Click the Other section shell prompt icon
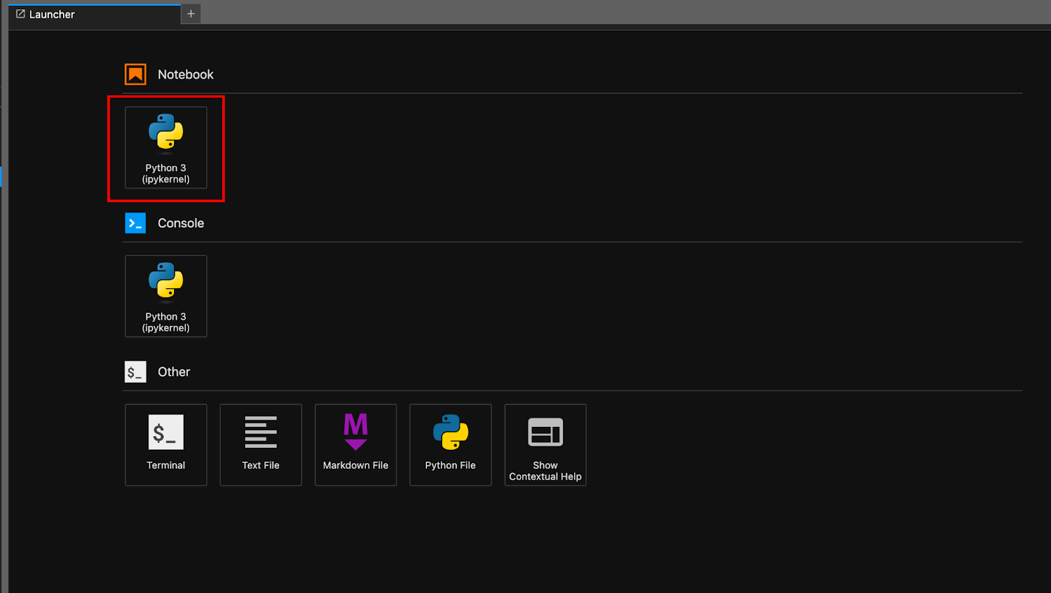Image resolution: width=1051 pixels, height=593 pixels. click(x=135, y=371)
